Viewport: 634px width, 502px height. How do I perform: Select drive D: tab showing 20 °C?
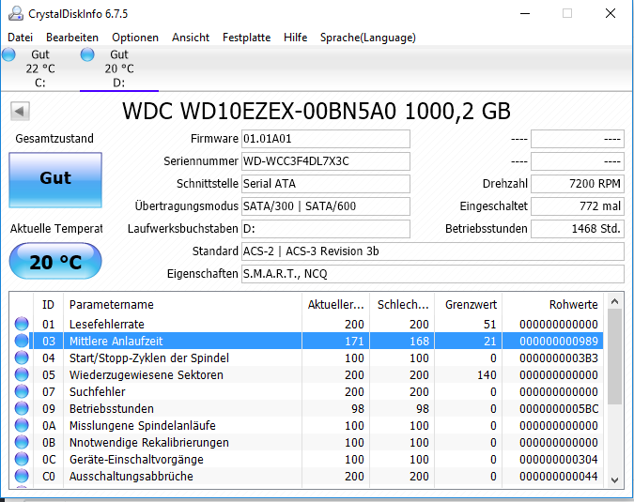pos(119,68)
